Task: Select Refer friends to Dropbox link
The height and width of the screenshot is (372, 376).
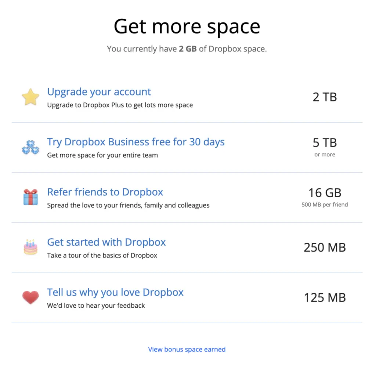Action: click(x=105, y=192)
